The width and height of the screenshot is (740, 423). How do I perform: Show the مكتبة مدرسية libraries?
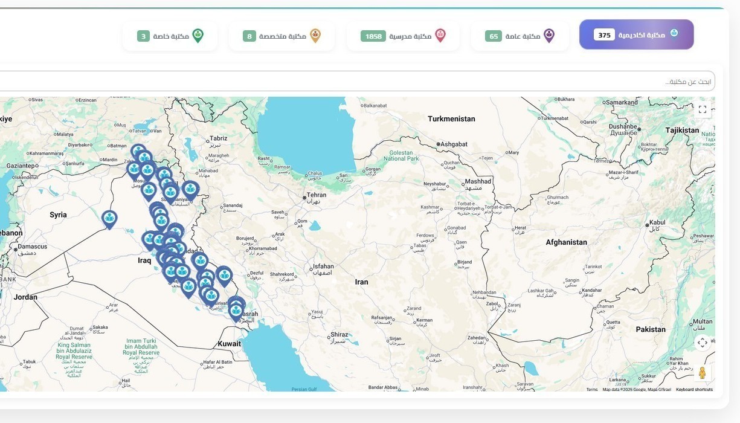tap(403, 36)
